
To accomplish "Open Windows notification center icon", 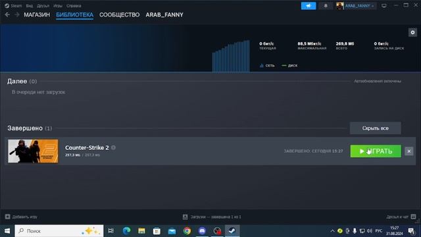I will 411,231.
